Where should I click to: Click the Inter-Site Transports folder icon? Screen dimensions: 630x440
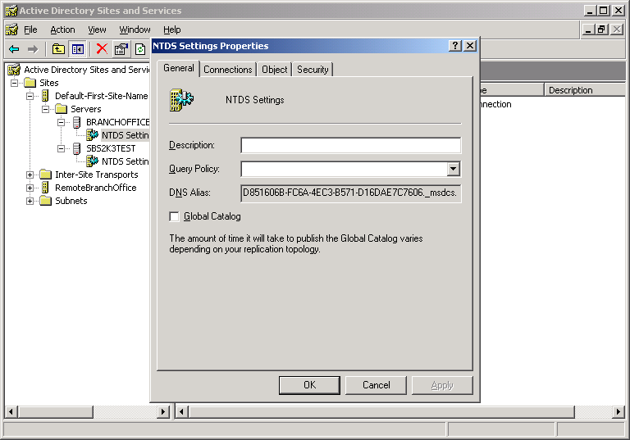point(46,175)
